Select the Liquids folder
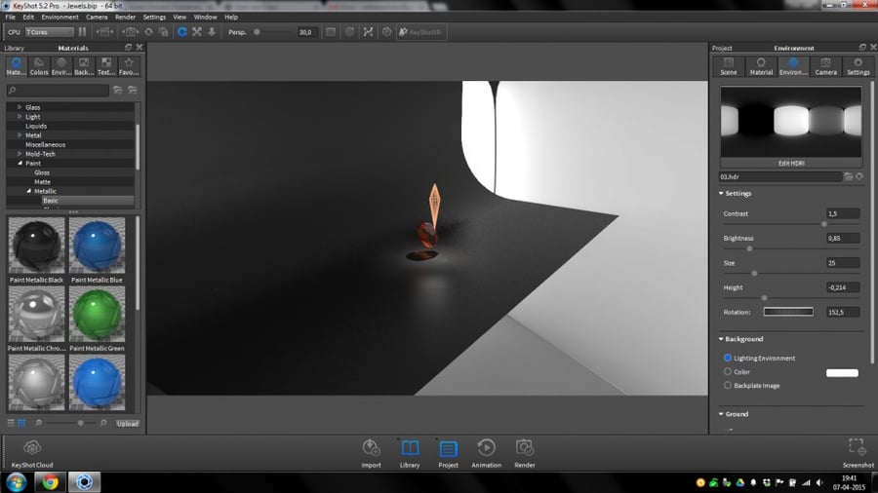The width and height of the screenshot is (878, 493). (x=36, y=126)
